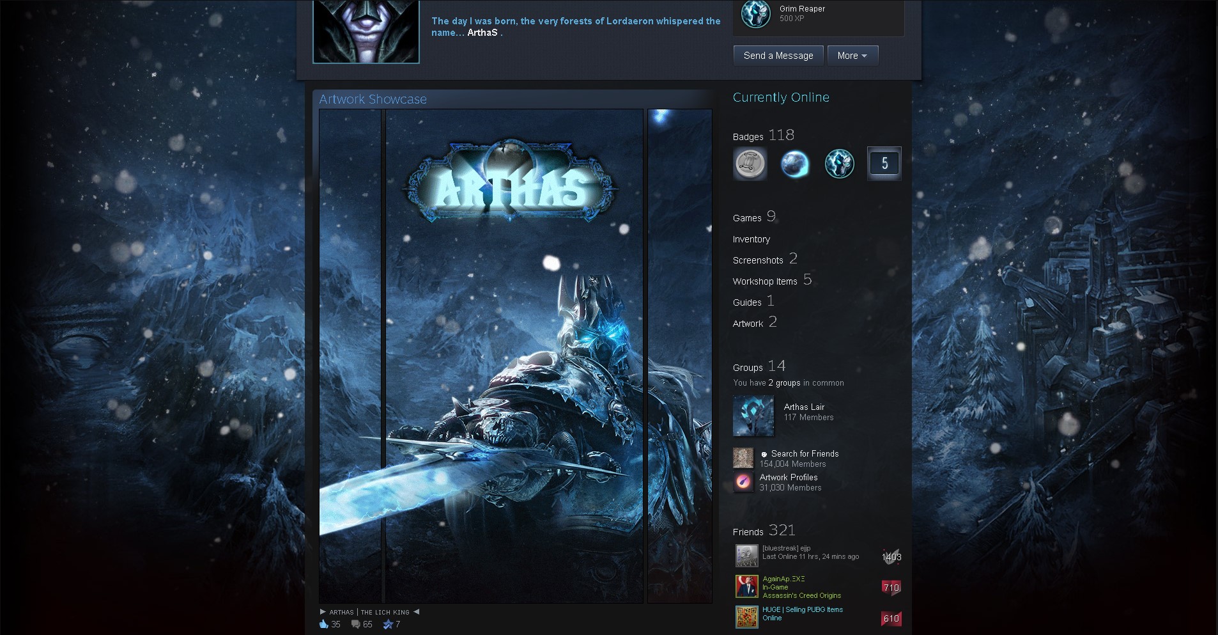Open the Arthas Lair group avatar
This screenshot has width=1218, height=635.
coord(753,416)
